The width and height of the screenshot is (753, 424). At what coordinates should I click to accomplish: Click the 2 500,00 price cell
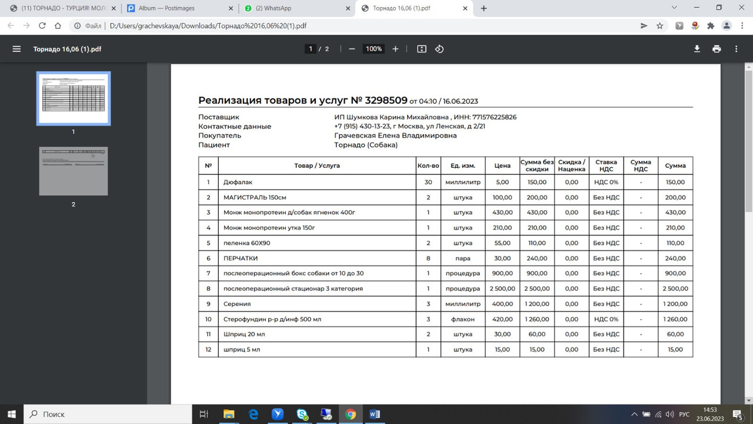click(502, 289)
